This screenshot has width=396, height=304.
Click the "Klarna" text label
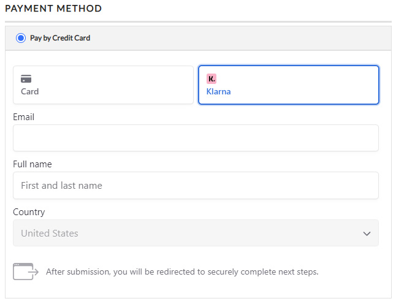pyautogui.click(x=219, y=91)
